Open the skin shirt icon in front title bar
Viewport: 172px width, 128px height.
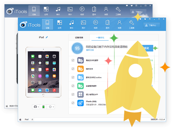coord(145,19)
